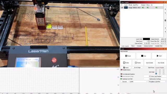Open the black Layer Color swatch

[x=146, y=39]
